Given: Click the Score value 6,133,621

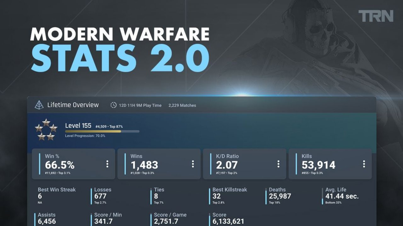Looking at the screenshot, I should [x=228, y=222].
